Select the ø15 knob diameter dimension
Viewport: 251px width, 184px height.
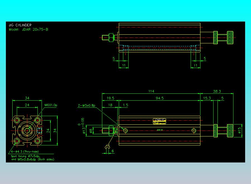coord(240,130)
